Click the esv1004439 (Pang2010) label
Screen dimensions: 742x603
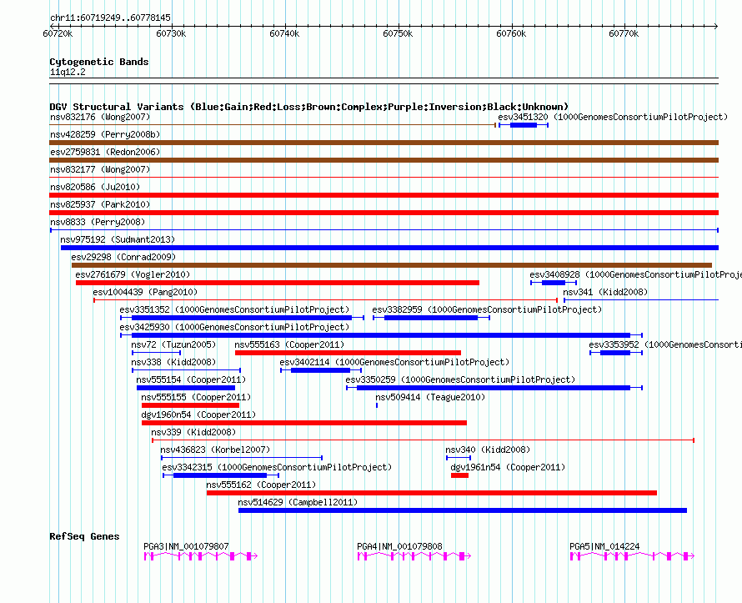pyautogui.click(x=145, y=292)
